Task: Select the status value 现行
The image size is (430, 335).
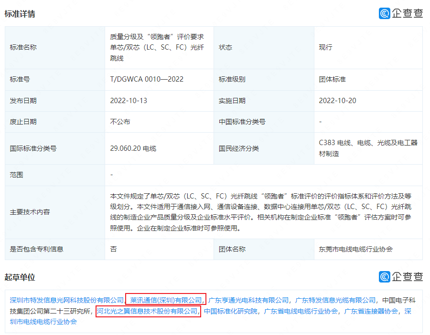Action: click(x=325, y=47)
